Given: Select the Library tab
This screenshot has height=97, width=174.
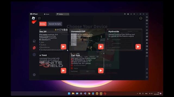Looking at the screenshot, I should pyautogui.click(x=43, y=24).
